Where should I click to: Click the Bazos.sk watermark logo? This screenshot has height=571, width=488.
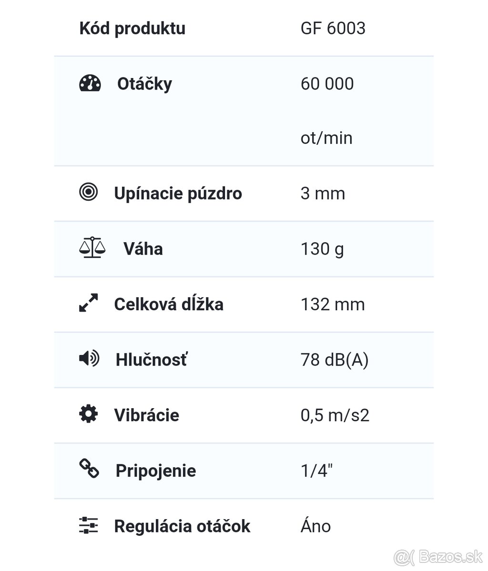coord(438,556)
